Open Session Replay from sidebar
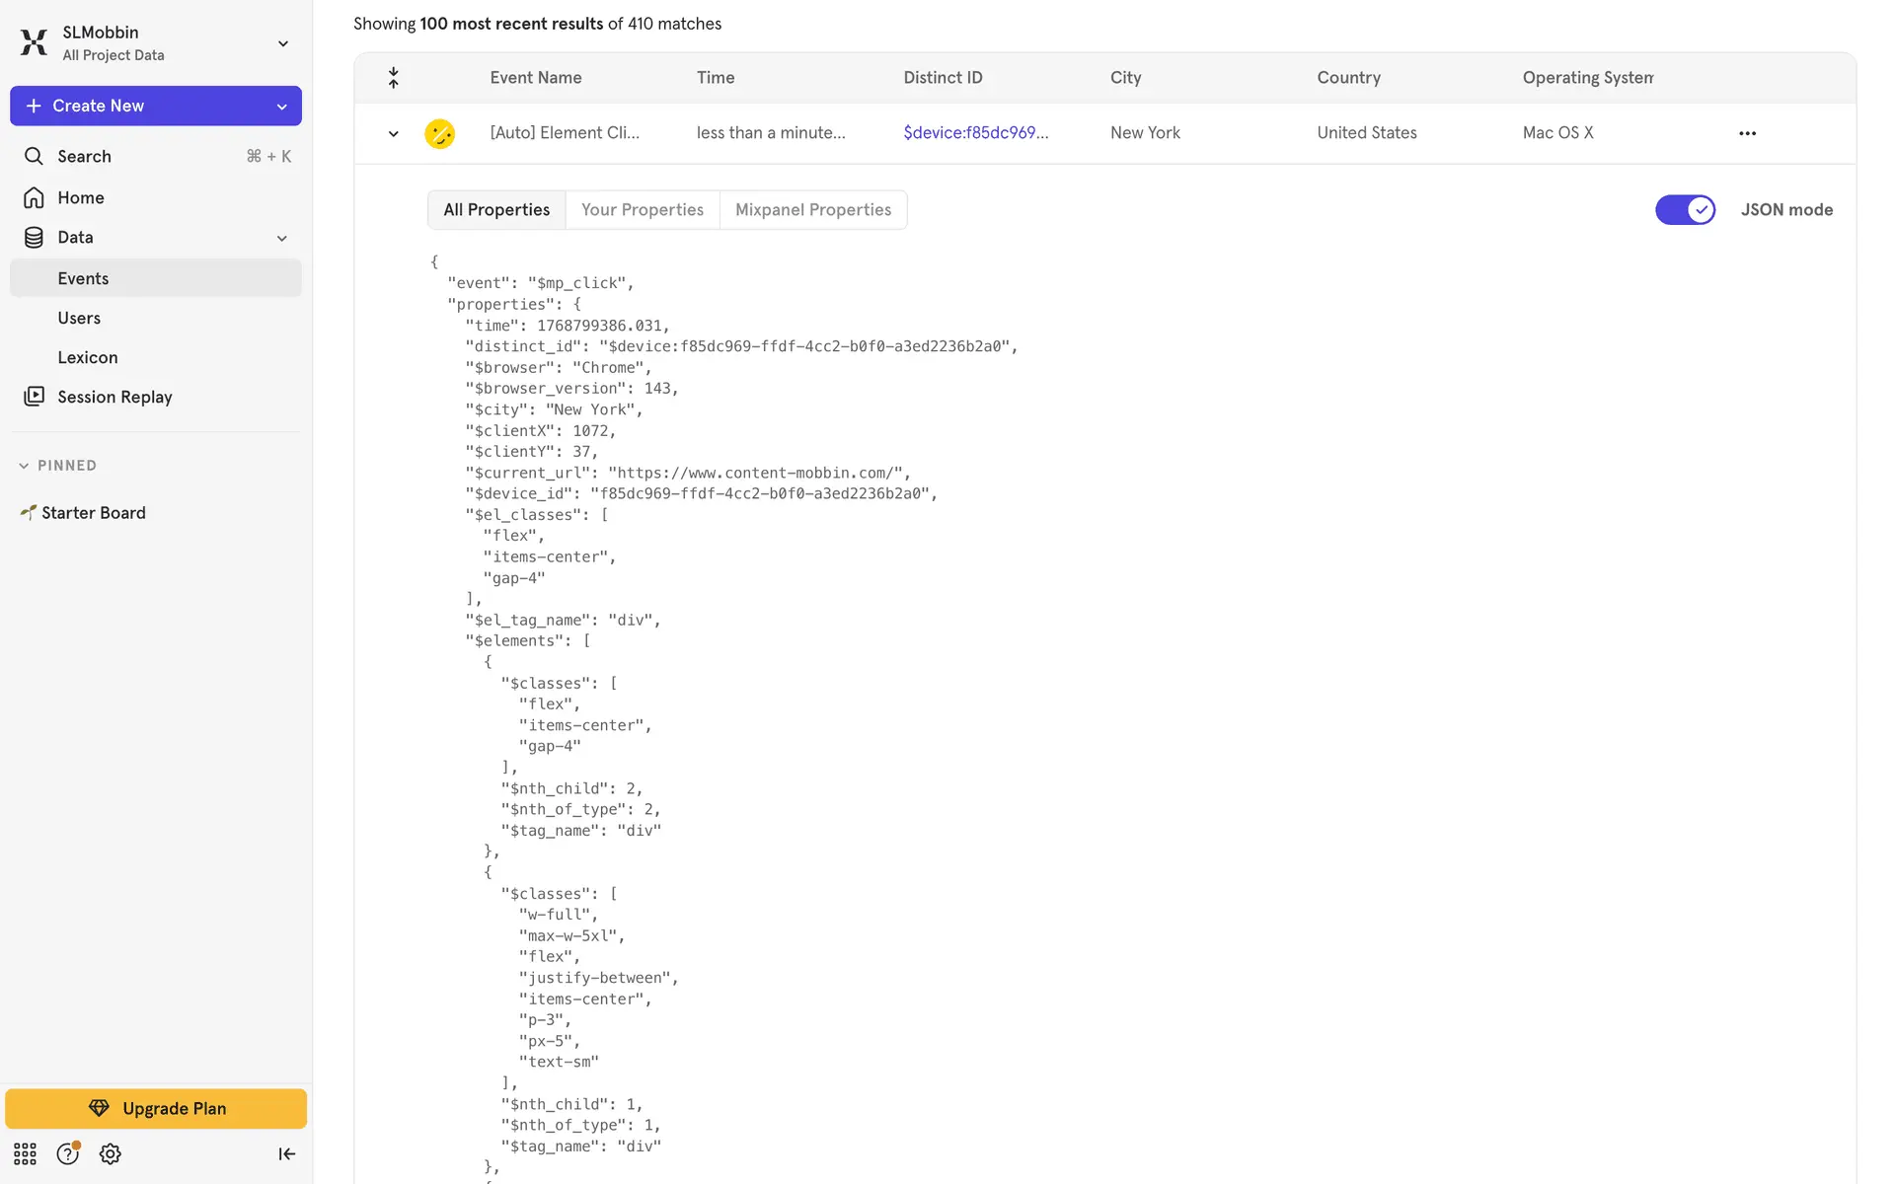Image resolution: width=1895 pixels, height=1184 pixels. coord(114,397)
